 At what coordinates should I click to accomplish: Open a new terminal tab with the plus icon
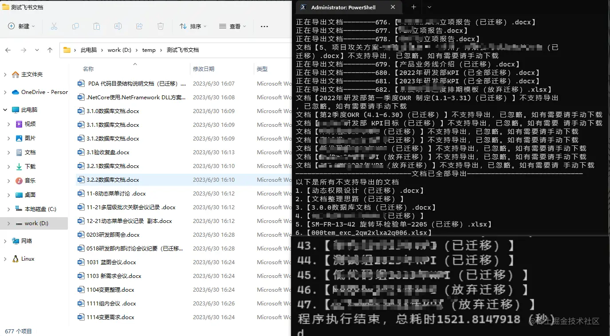point(413,7)
